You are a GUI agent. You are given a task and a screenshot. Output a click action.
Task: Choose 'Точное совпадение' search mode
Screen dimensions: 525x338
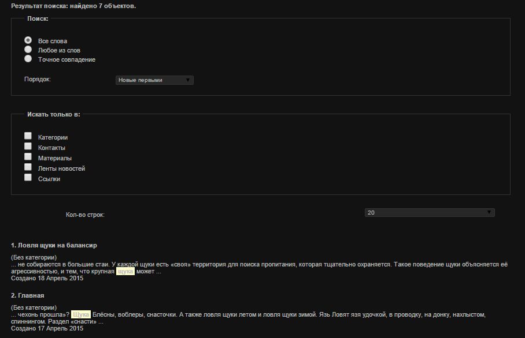pyautogui.click(x=28, y=59)
